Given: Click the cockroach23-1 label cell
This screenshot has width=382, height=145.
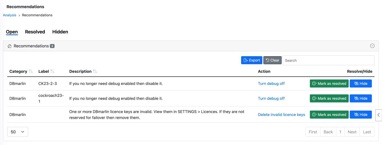Looking at the screenshot, I should (x=51, y=98).
